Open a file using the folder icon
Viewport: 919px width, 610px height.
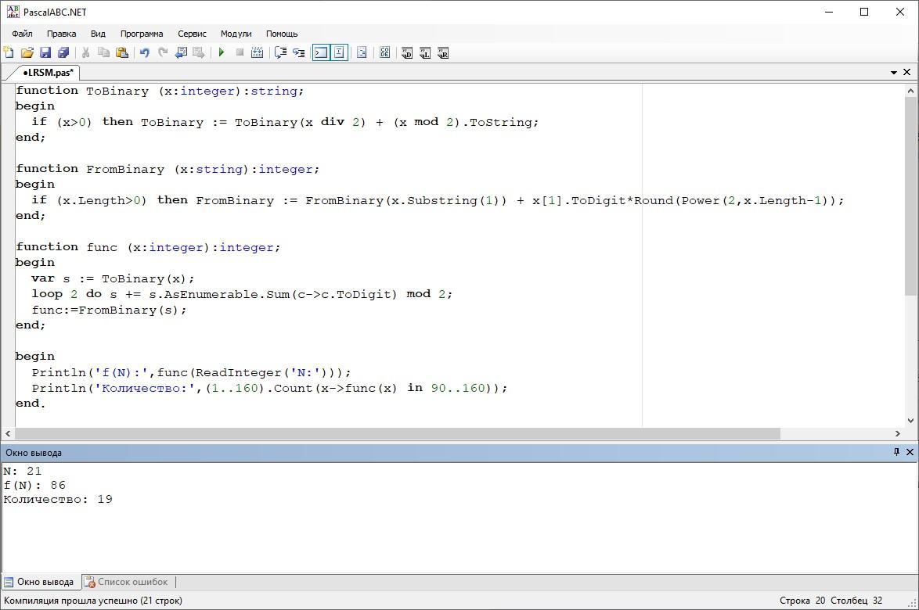coord(27,52)
